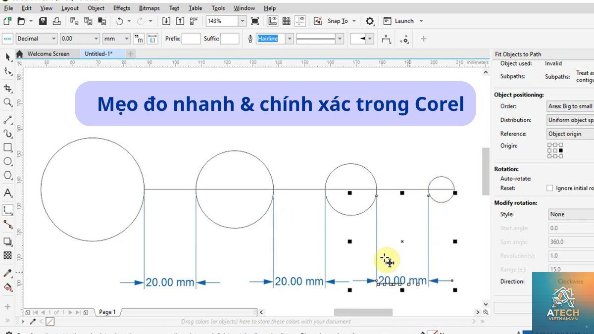Open the Decimal dimension style dropdown
594x334 pixels.
point(53,39)
